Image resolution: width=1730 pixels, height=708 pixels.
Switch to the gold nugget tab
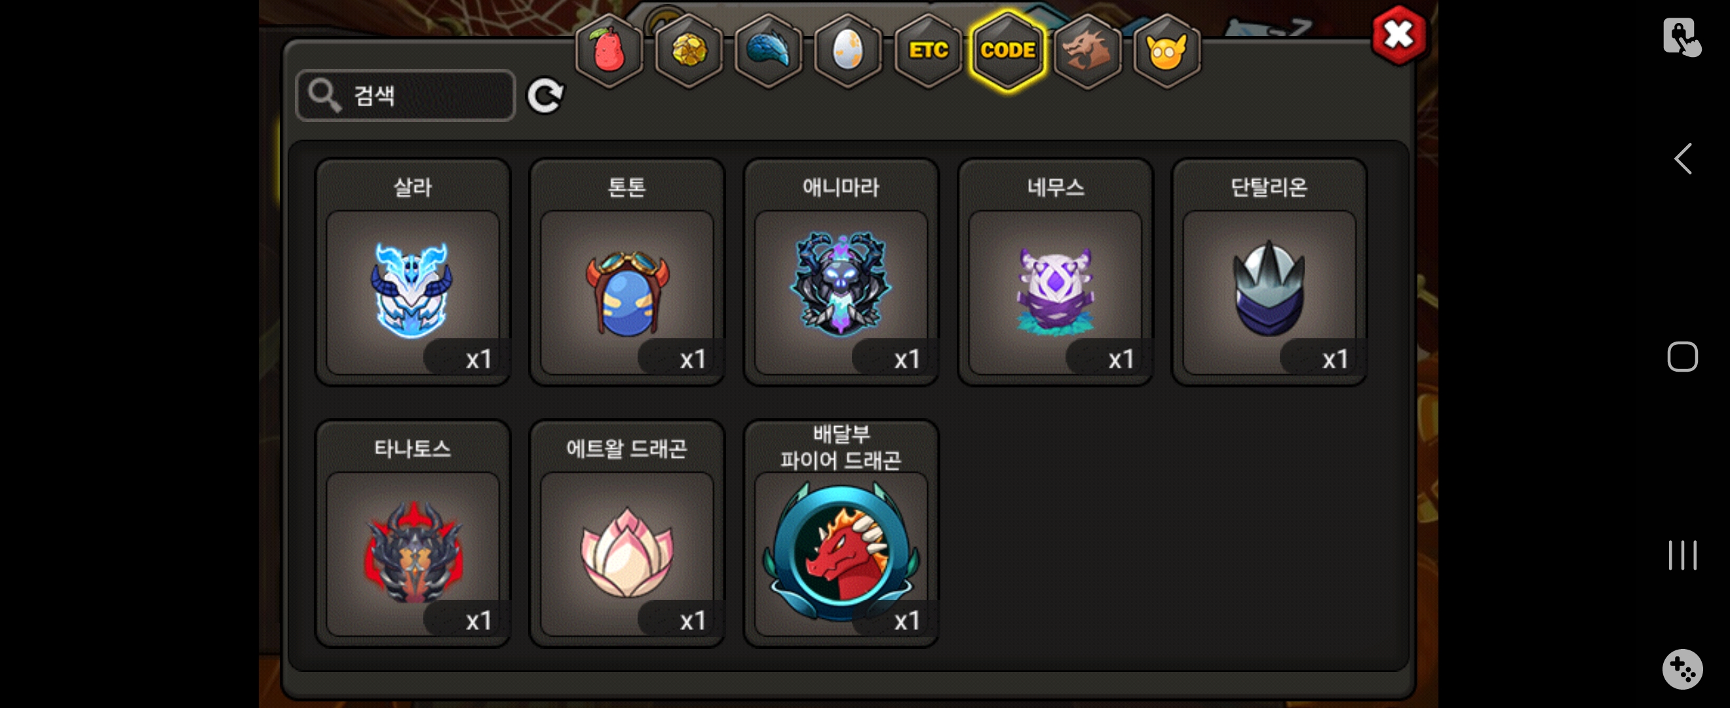pyautogui.click(x=688, y=50)
